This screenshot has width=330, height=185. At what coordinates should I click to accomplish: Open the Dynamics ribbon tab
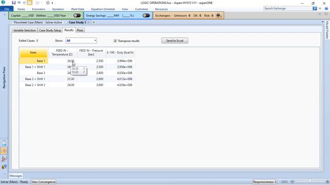(x=58, y=9)
